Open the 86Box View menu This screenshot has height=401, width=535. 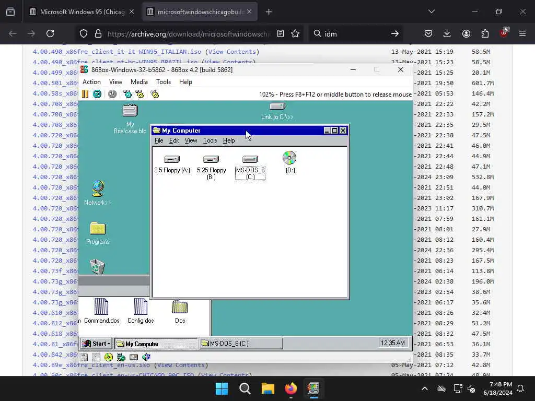click(115, 82)
